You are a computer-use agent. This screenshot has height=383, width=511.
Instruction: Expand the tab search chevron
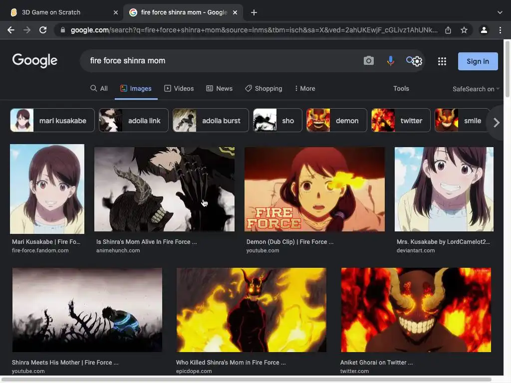click(500, 12)
